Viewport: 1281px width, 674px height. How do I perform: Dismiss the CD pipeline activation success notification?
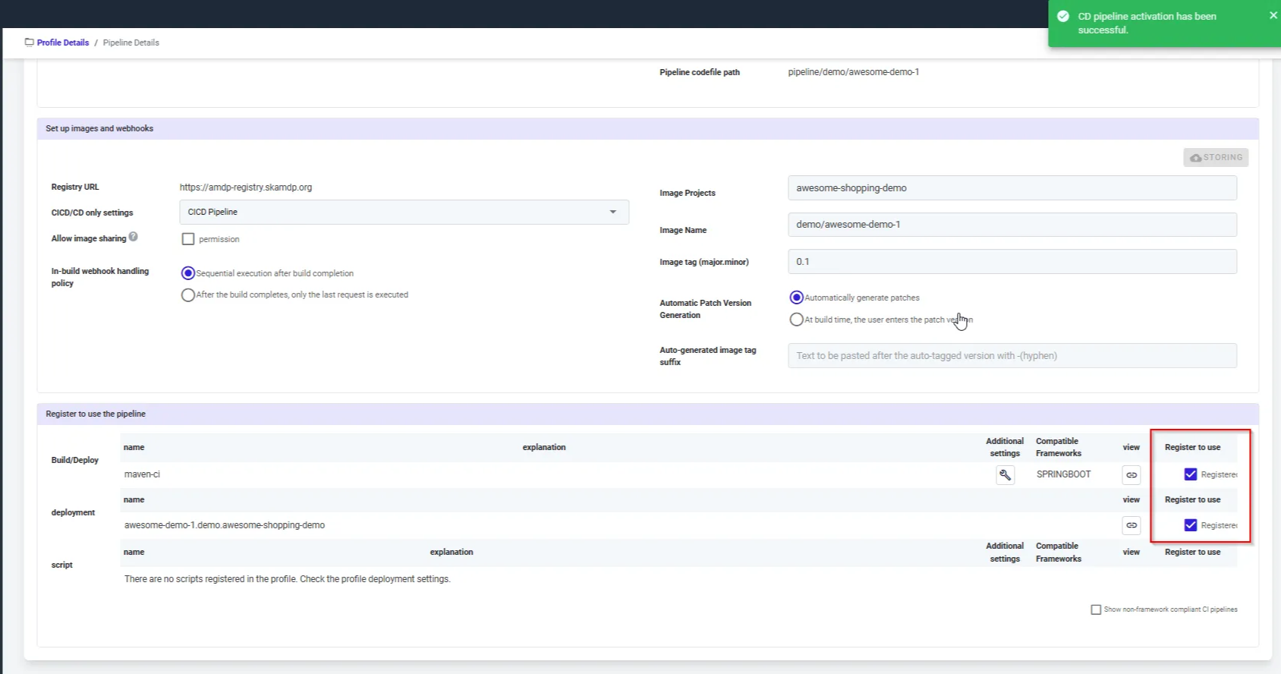(1273, 15)
